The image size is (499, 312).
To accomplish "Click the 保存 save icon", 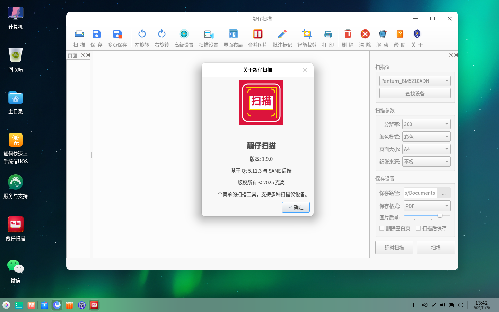I will [x=96, y=34].
